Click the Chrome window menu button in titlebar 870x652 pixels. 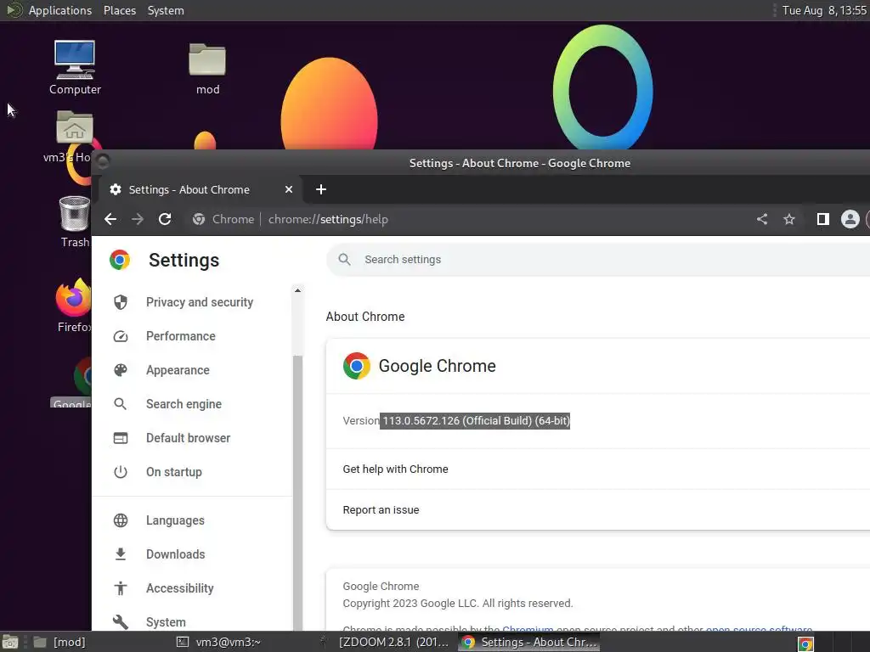pos(103,161)
